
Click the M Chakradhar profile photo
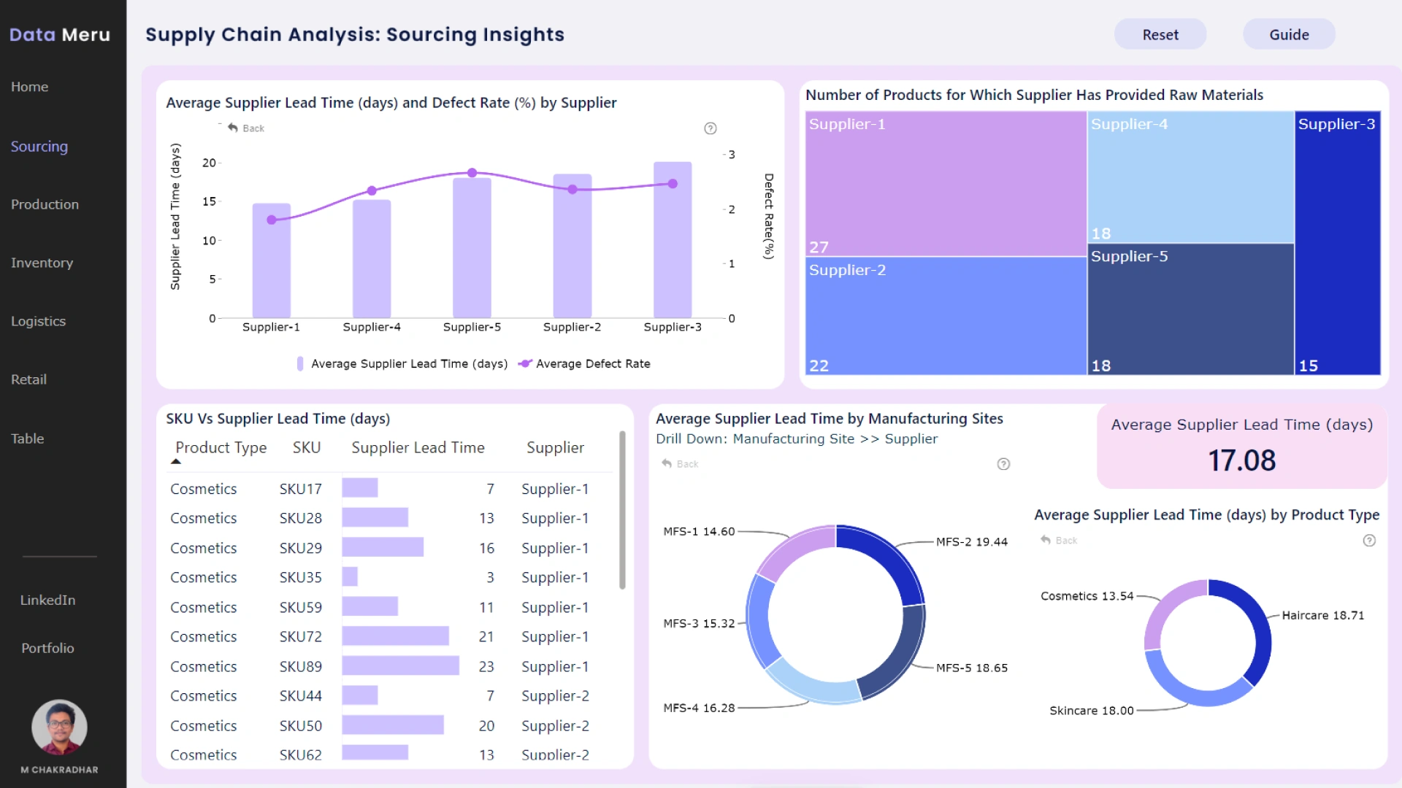pos(59,727)
